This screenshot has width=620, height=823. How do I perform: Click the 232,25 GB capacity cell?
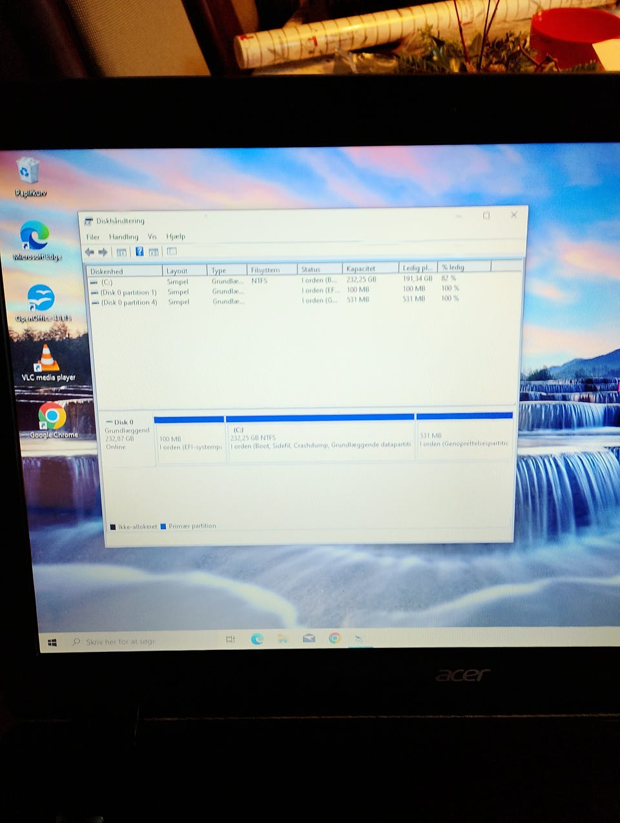coord(361,279)
